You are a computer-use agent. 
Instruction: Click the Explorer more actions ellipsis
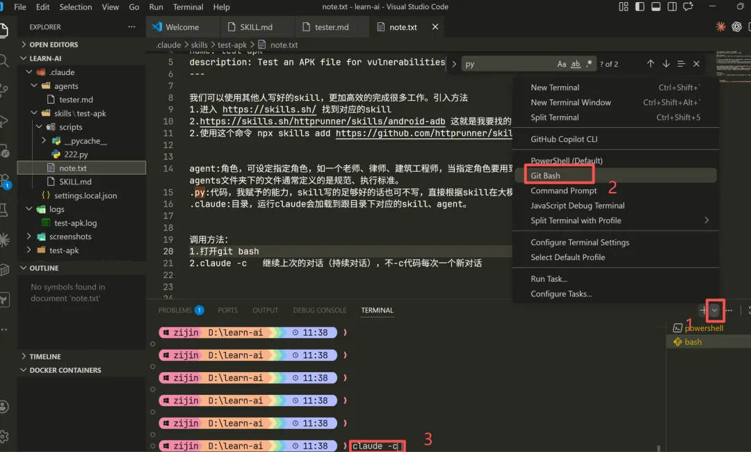tap(131, 27)
